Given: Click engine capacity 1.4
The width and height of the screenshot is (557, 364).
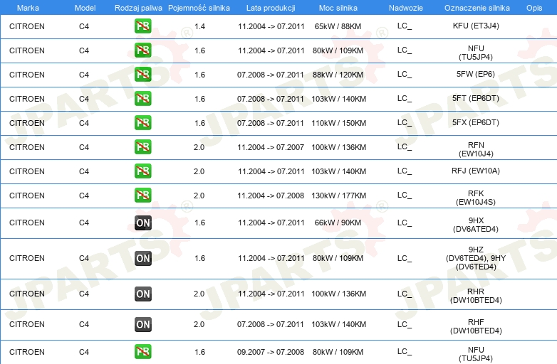Looking at the screenshot, I should tap(199, 26).
